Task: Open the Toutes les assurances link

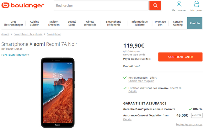Action: (x=189, y=124)
